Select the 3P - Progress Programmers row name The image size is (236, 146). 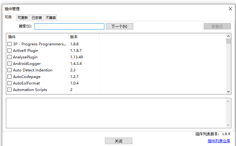pyautogui.click(x=40, y=44)
